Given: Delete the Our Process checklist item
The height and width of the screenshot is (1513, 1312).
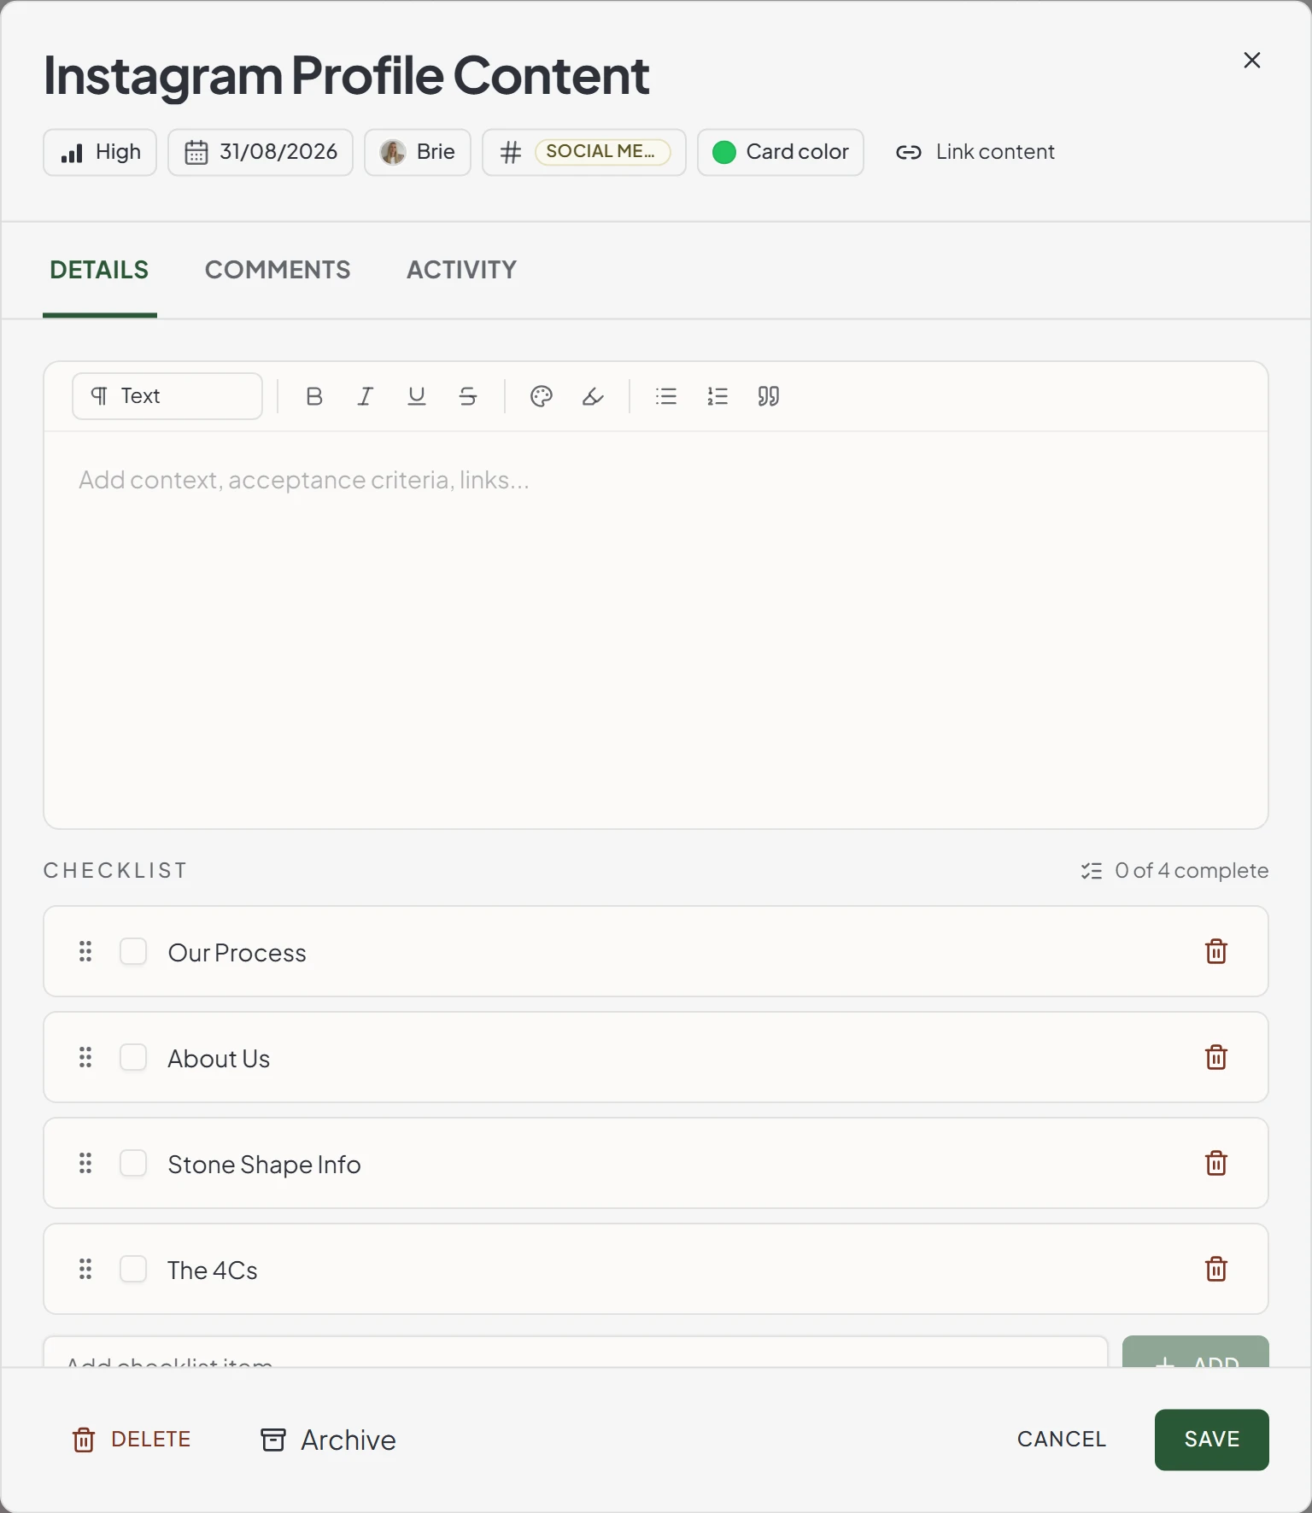Looking at the screenshot, I should pos(1216,951).
